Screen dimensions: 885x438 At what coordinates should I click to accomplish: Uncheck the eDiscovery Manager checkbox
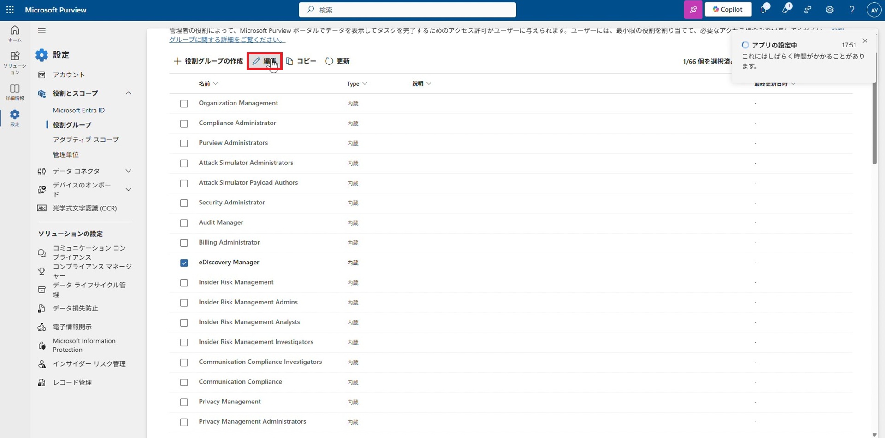click(184, 263)
